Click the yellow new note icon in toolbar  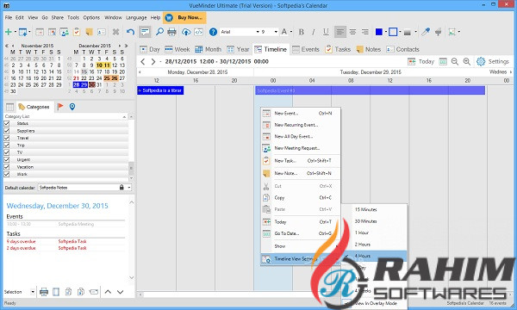(x=89, y=32)
